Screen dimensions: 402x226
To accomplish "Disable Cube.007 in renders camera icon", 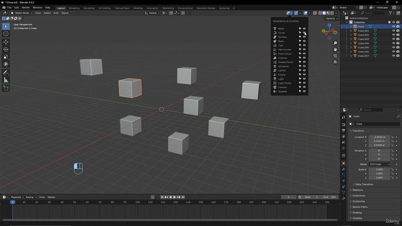I will pos(398,56).
